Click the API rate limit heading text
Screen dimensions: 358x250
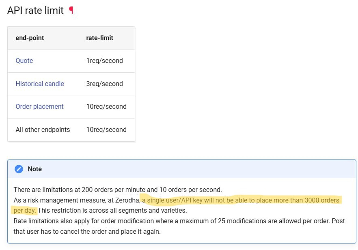pos(35,11)
